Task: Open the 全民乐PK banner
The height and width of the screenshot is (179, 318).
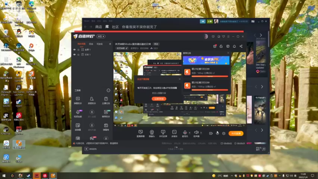Action: point(206,60)
